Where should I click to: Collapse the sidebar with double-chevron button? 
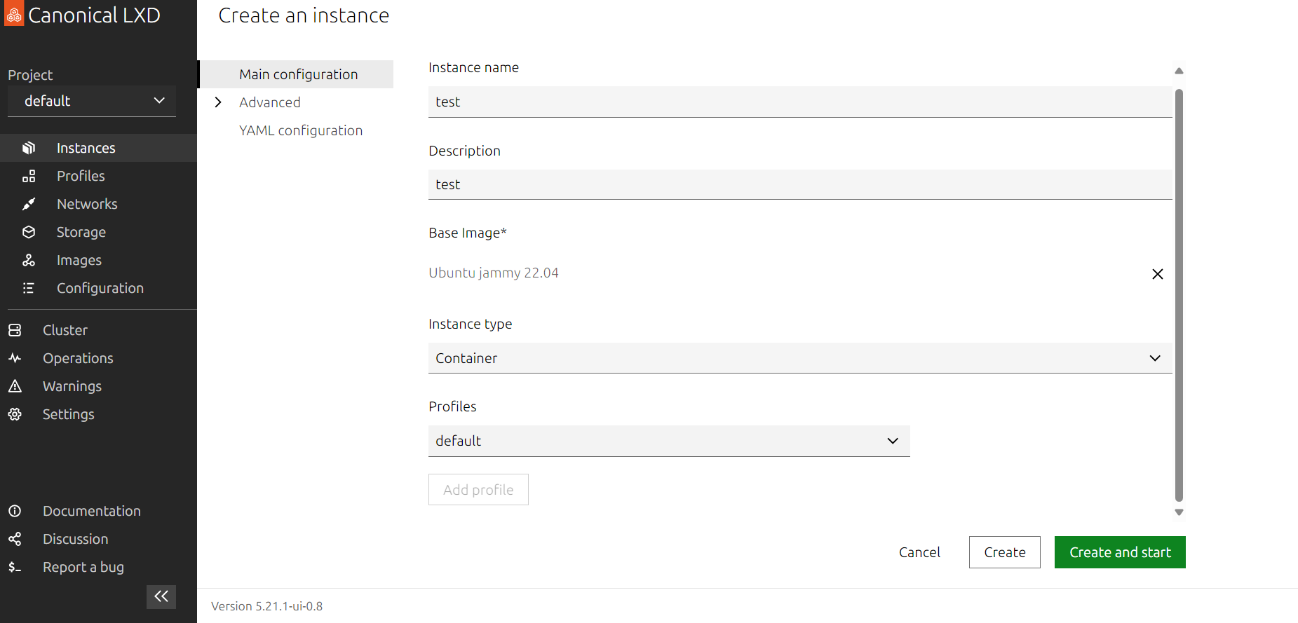pos(161,596)
